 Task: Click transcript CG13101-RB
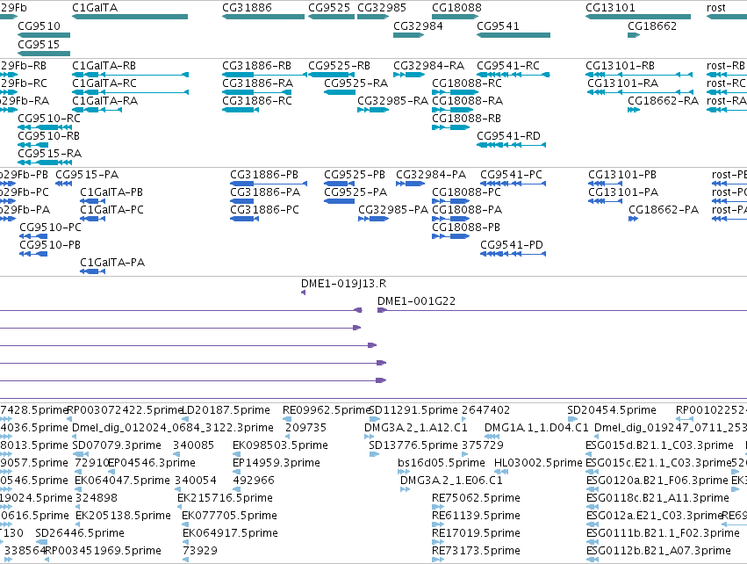pyautogui.click(x=621, y=65)
